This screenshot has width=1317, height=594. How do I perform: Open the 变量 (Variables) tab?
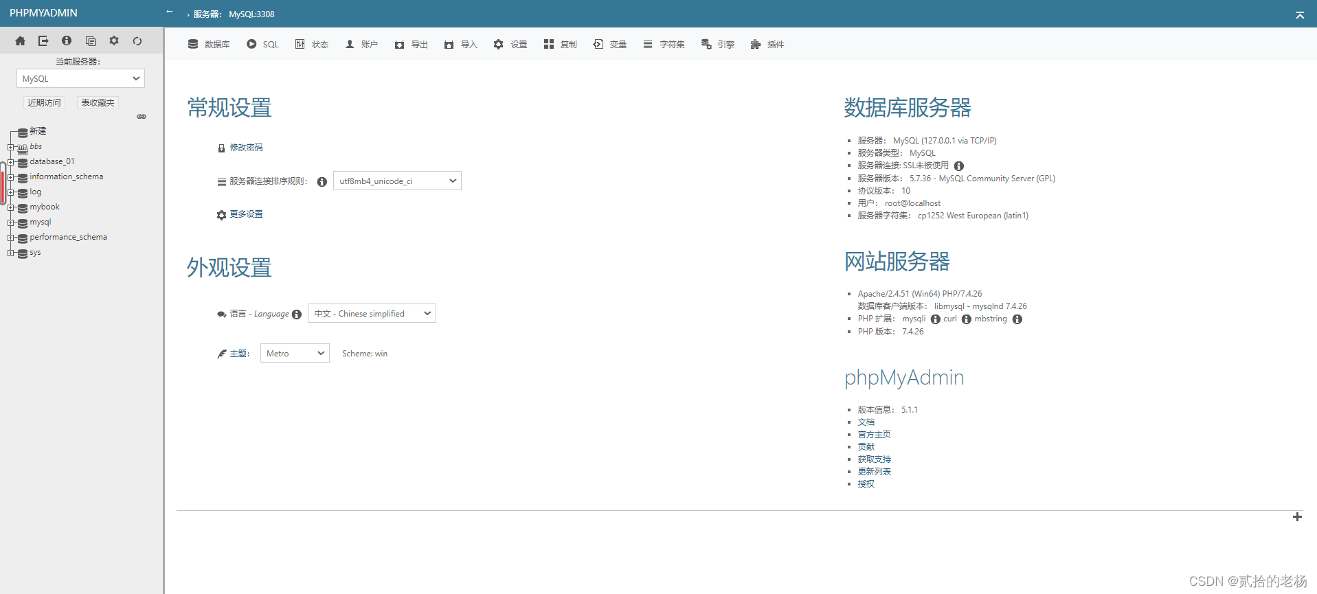point(610,45)
